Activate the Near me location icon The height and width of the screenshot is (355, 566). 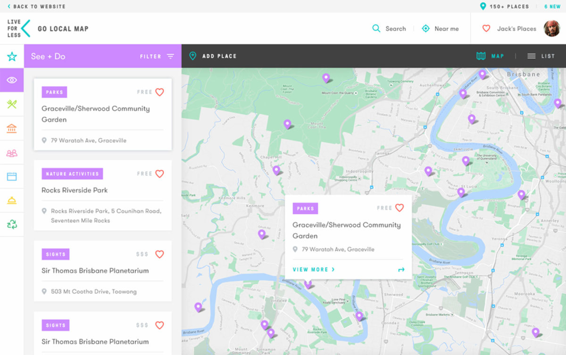pyautogui.click(x=425, y=28)
